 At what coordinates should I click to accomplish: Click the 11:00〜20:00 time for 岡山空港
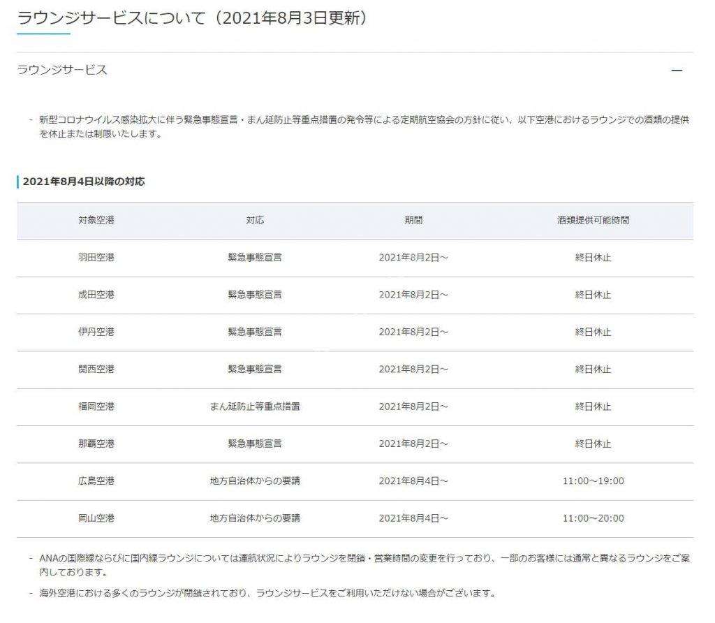coord(593,518)
